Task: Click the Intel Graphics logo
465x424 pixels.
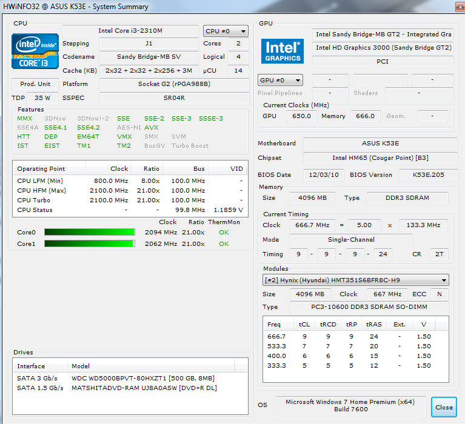Action: 283,51
